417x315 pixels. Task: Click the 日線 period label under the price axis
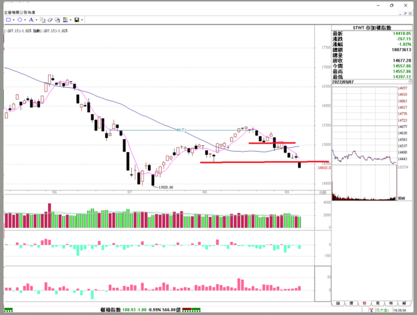tap(323, 192)
